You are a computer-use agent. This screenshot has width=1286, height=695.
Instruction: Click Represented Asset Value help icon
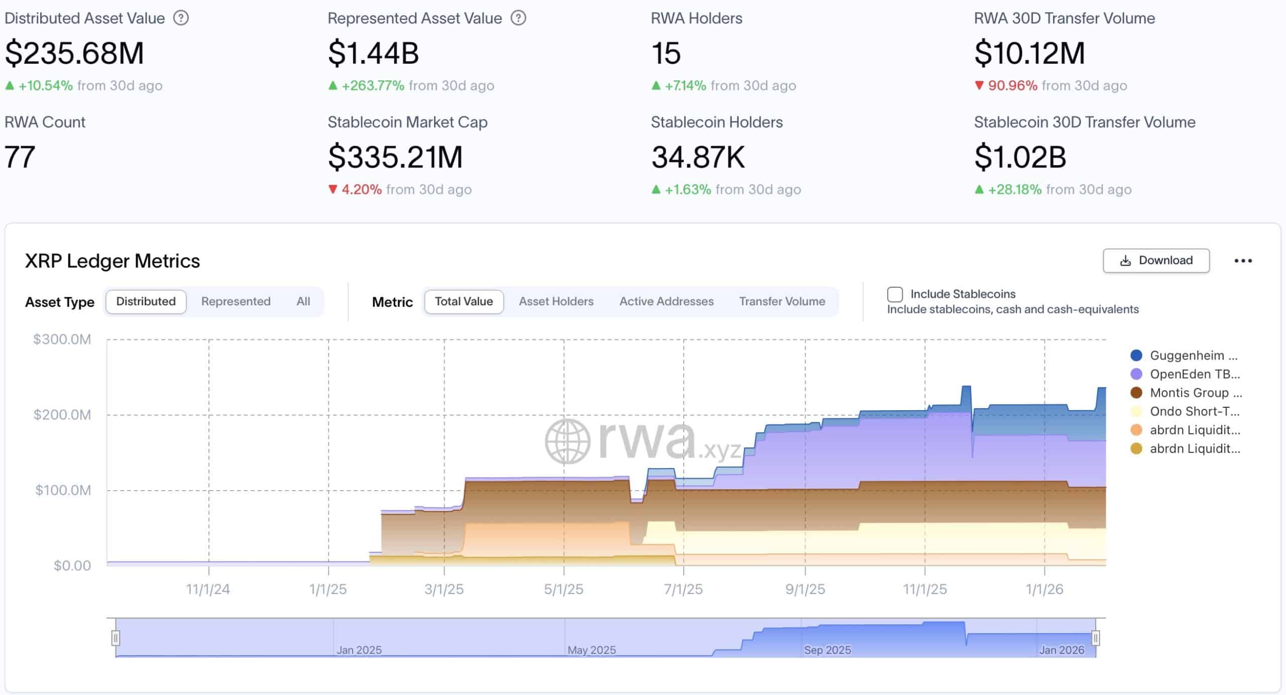click(518, 18)
